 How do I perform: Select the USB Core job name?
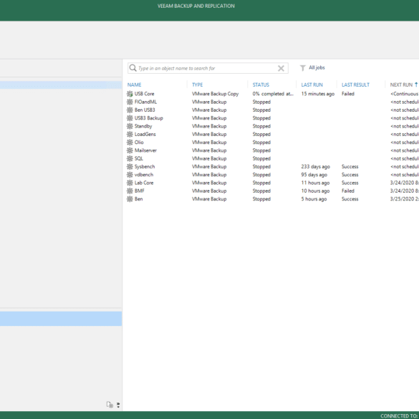click(144, 94)
